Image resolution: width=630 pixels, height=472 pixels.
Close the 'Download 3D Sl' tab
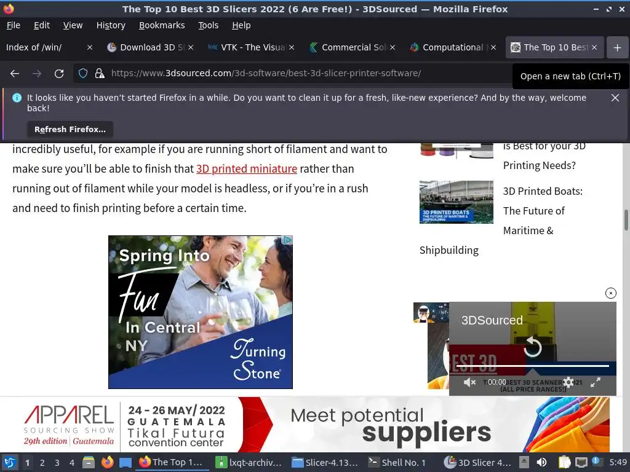click(191, 47)
